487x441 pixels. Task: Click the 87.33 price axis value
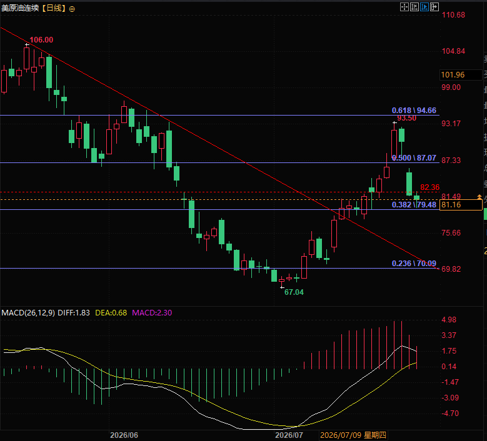point(451,160)
